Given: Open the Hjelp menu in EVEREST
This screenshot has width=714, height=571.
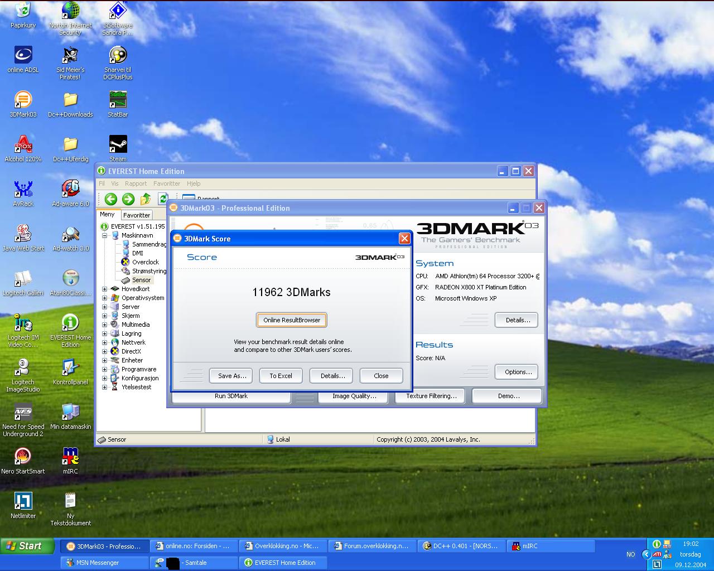Looking at the screenshot, I should click(x=194, y=183).
